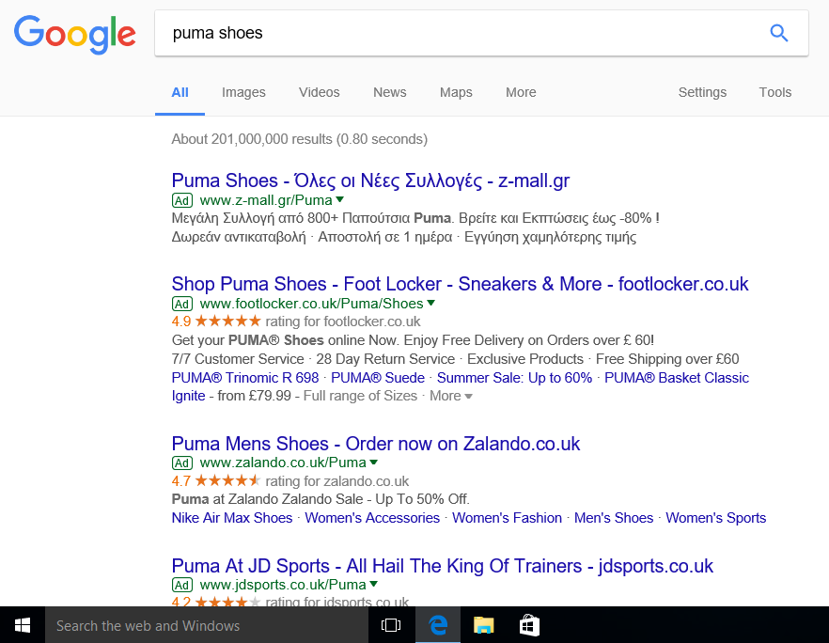The width and height of the screenshot is (829, 643).
Task: Click the Ad badge beside www.z-mall.gr/Puma
Action: pos(182,201)
